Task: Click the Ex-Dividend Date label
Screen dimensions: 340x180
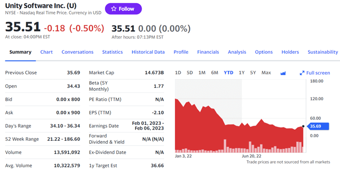Action: coord(107,152)
